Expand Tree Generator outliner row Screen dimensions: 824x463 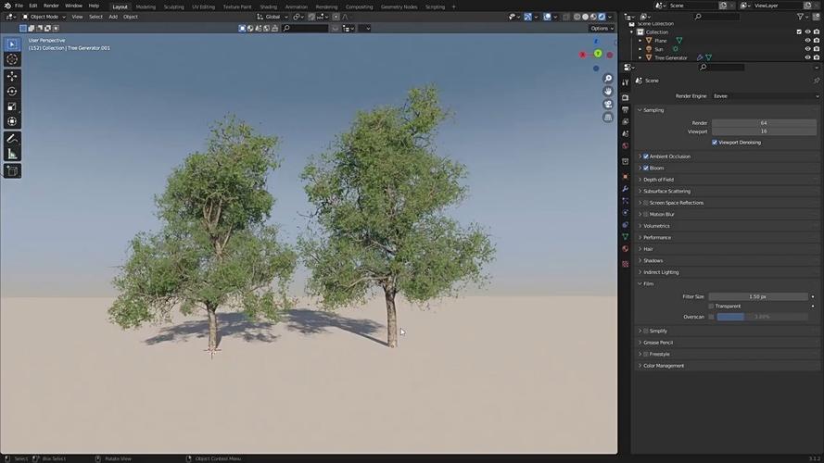pos(640,57)
